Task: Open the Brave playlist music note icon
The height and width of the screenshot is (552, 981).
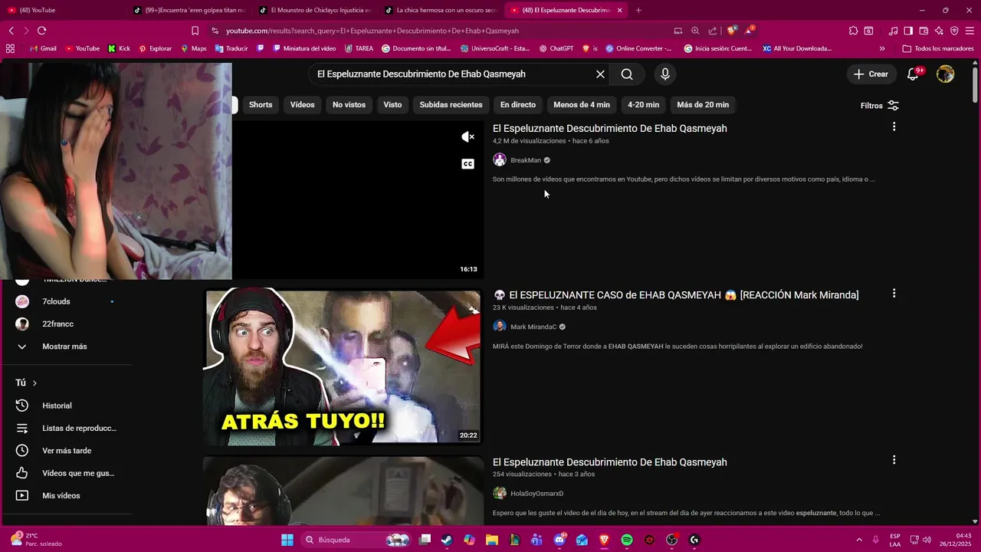Action: 893,31
